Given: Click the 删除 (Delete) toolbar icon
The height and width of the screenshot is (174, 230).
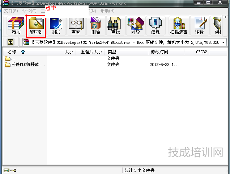Looking at the screenshot, I should pos(95,25).
